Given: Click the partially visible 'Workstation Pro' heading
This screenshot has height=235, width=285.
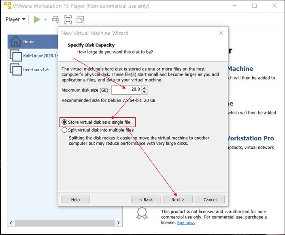Looking at the screenshot, I should click(251, 138).
